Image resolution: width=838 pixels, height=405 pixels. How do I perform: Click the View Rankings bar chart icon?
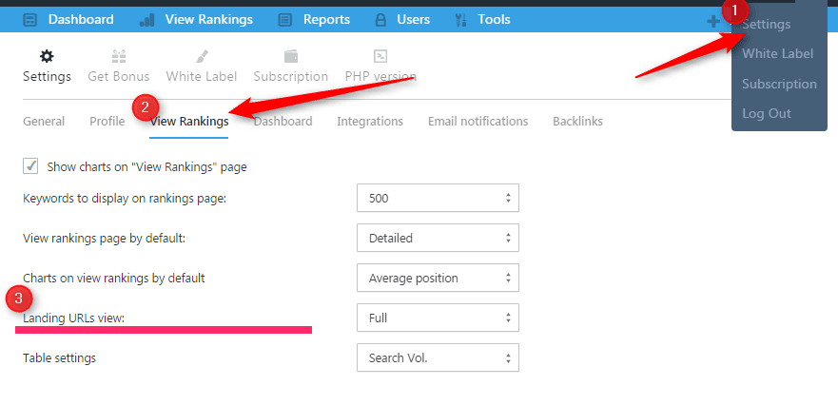click(146, 20)
